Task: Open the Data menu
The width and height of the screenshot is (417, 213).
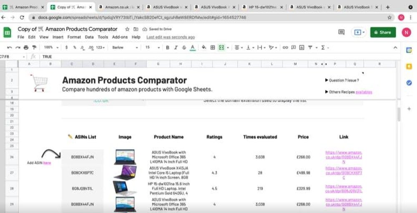Action: 89,37
